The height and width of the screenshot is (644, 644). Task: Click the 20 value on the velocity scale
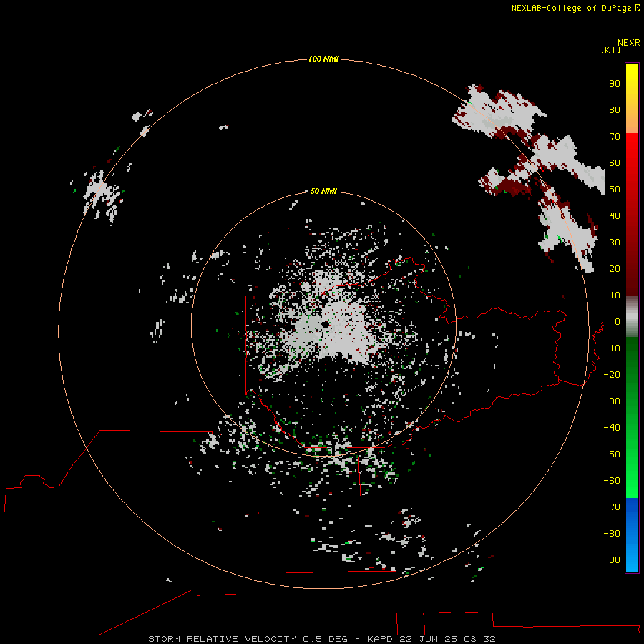coord(615,268)
